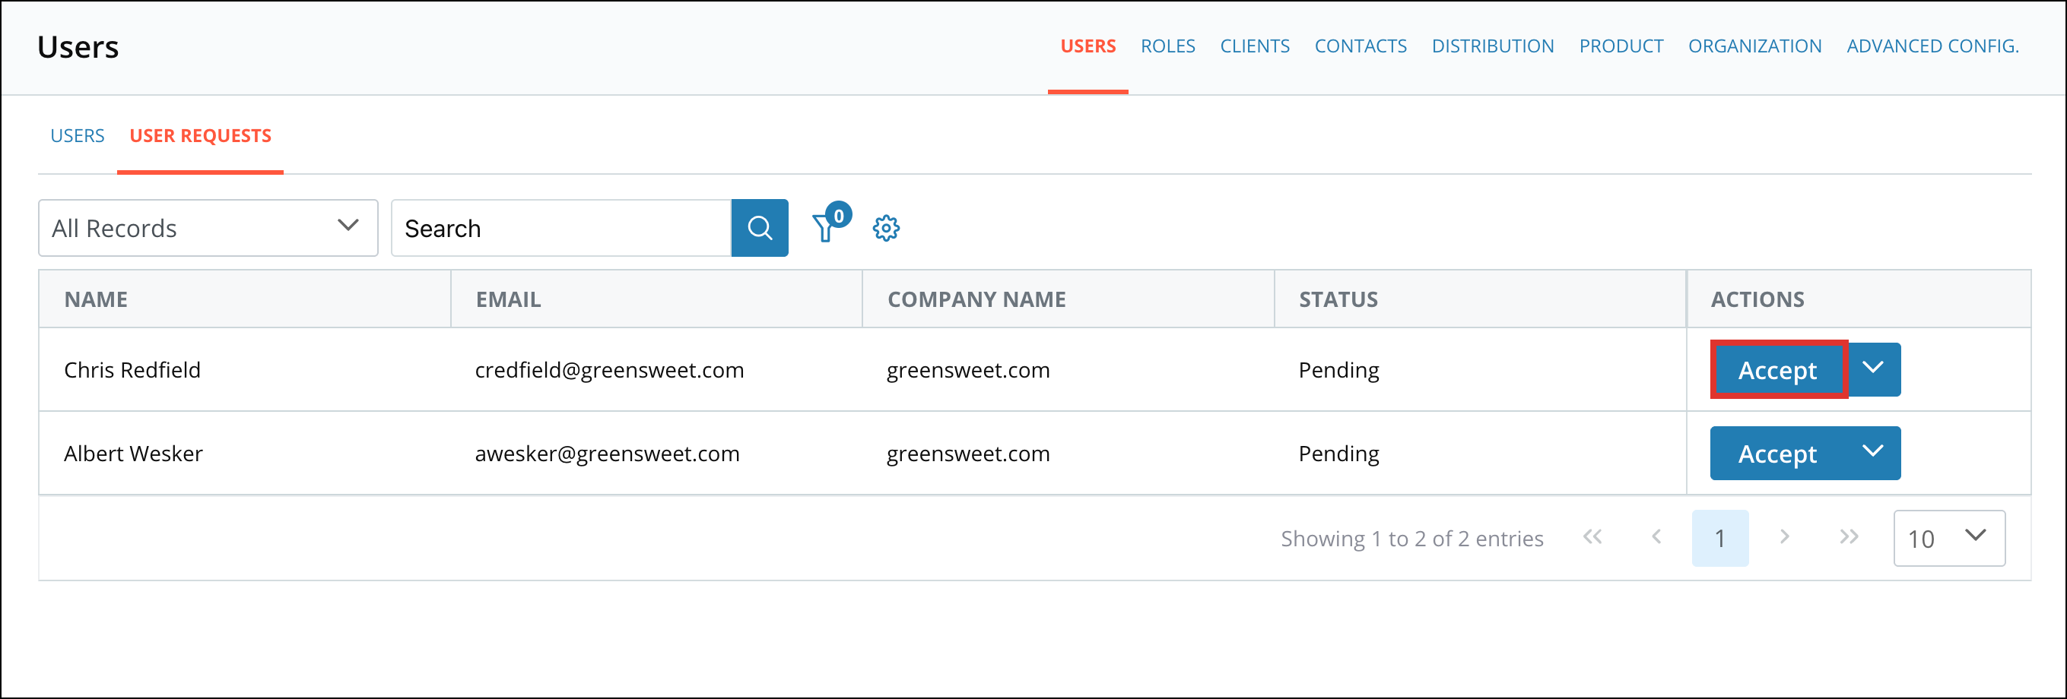
Task: Click the next-page chevron icon
Action: click(x=1785, y=538)
